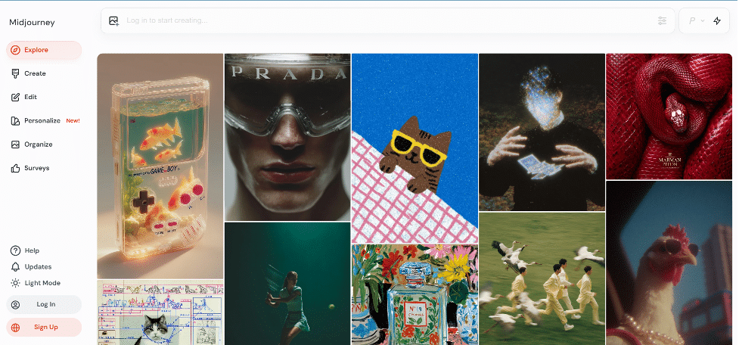Viewport: 739px width, 345px height.
Task: Open the Create menu item
Action: pyautogui.click(x=44, y=73)
